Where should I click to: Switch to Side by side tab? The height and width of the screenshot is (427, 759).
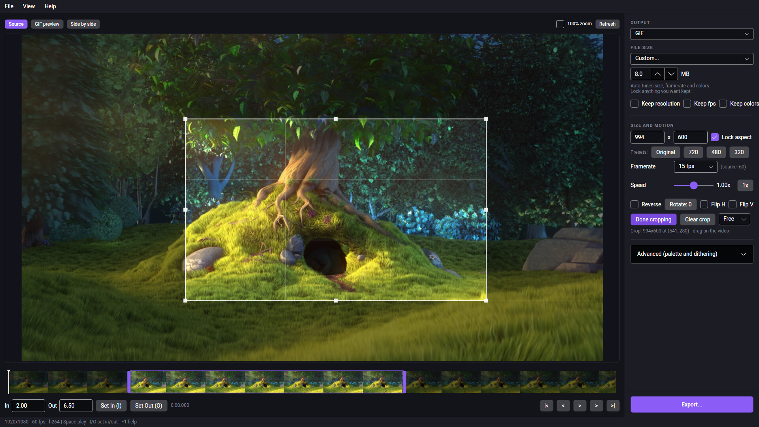[x=83, y=24]
